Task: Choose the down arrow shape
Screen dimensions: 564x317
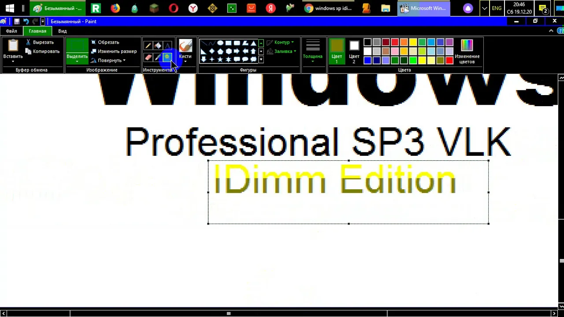Action: click(204, 59)
